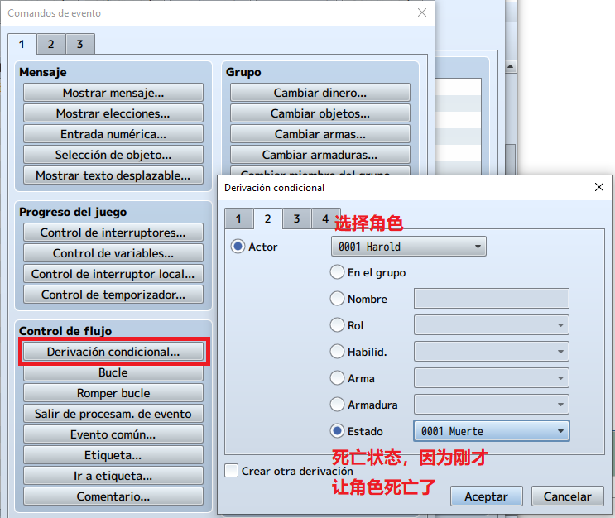615x518 pixels.
Task: Click Cancelar in Derivación condicional
Action: click(x=568, y=496)
